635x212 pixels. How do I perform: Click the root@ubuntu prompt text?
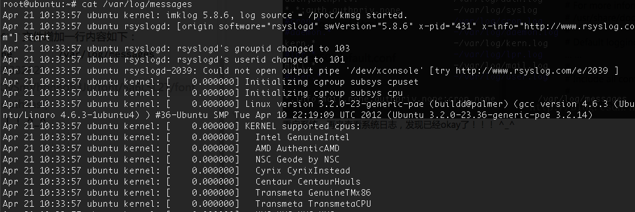tap(36, 5)
